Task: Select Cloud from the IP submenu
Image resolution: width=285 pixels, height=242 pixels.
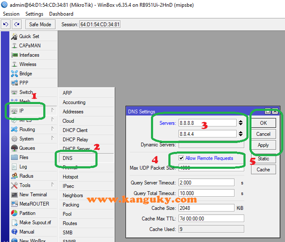Action: pyautogui.click(x=87, y=121)
